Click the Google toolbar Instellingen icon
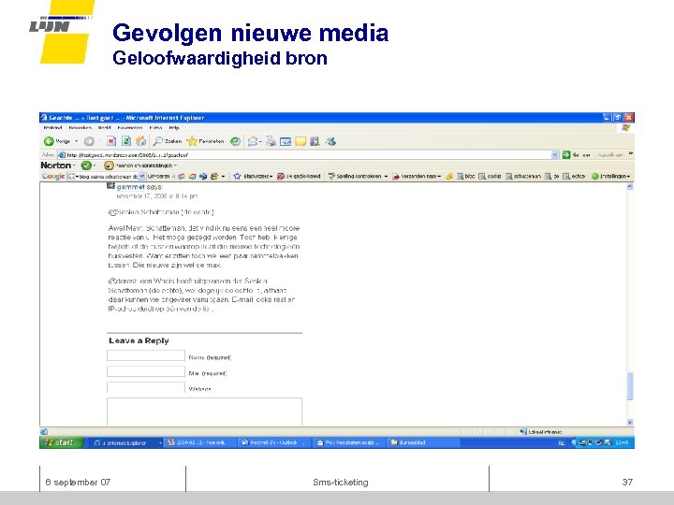Viewport: 674px width, 505px height. click(595, 177)
